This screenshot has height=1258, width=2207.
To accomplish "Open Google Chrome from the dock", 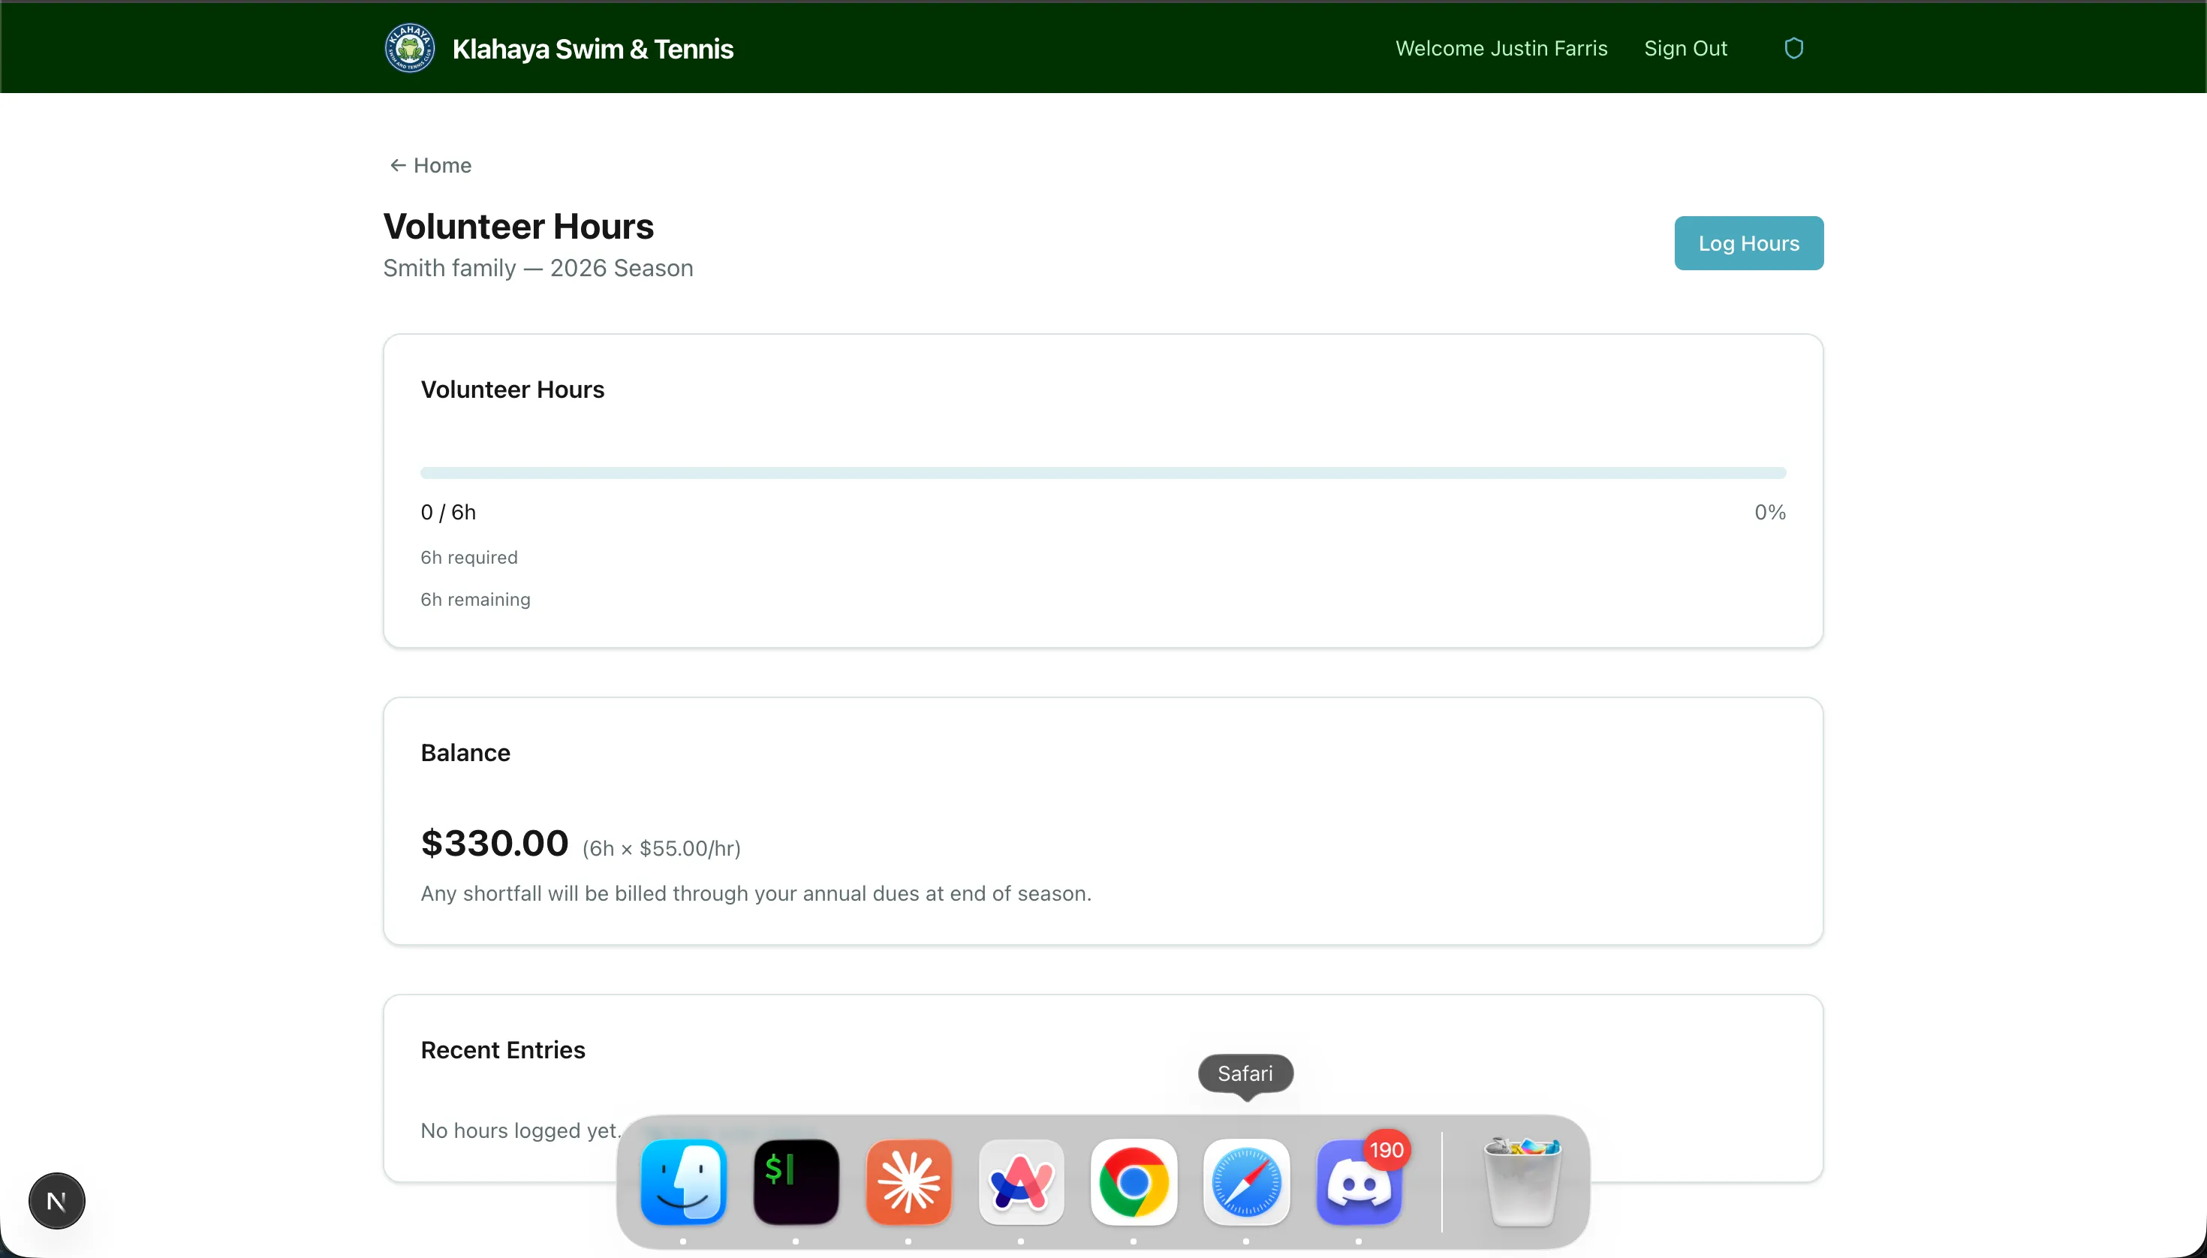I will coord(1133,1184).
